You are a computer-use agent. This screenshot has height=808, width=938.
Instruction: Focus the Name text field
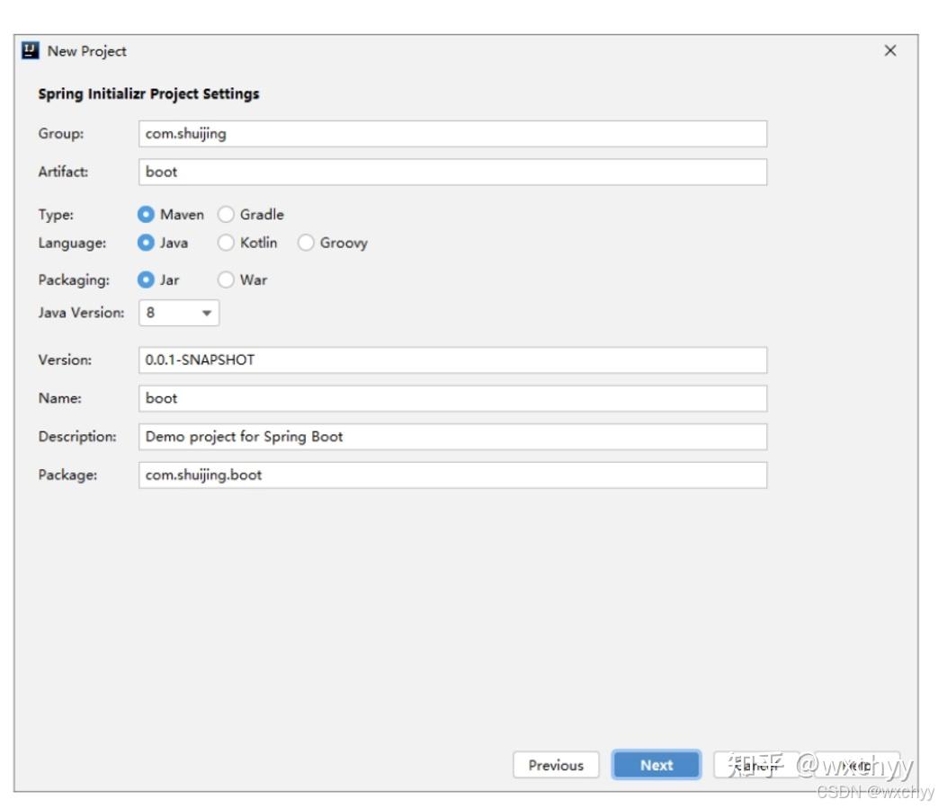tap(452, 398)
